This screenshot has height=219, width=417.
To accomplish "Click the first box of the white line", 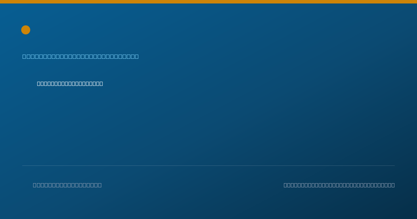I will point(39,83).
